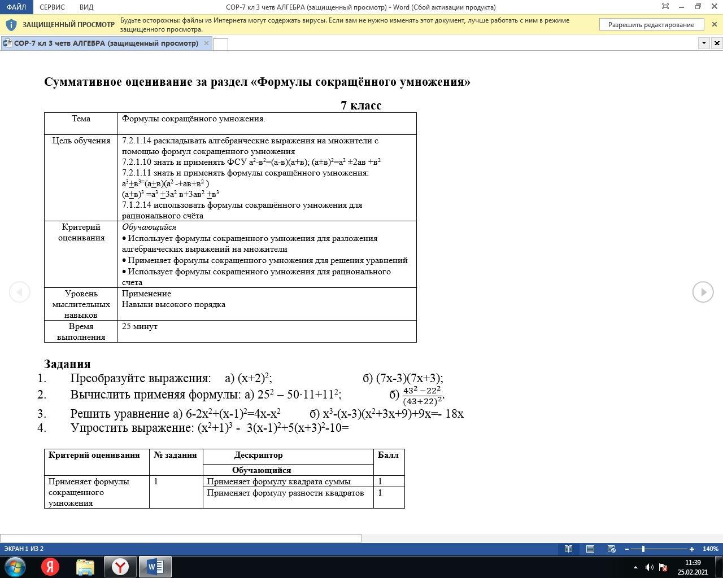This screenshot has width=723, height=578.
Task: Open the ВИД menu
Action: click(86, 7)
